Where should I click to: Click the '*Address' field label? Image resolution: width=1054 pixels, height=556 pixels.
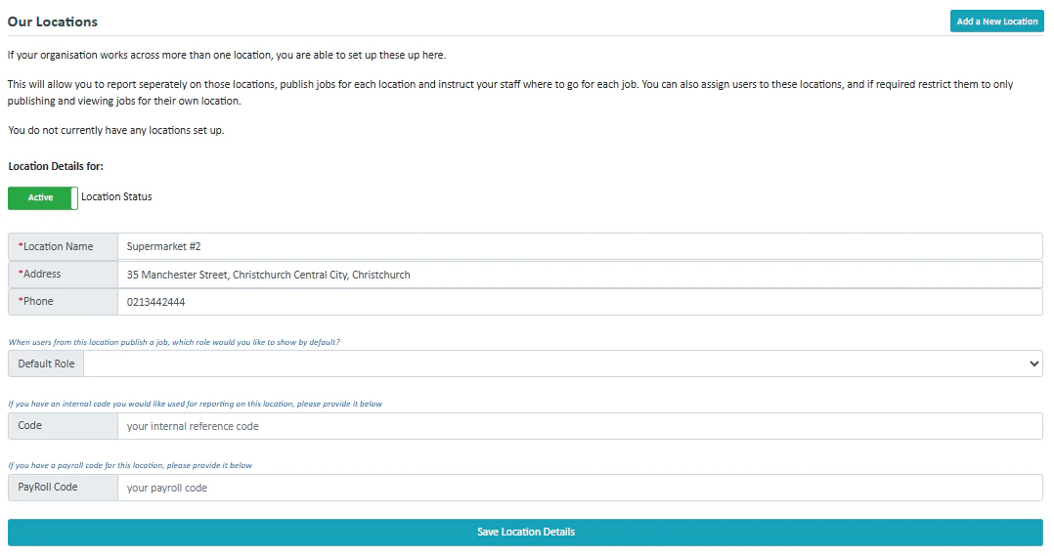click(40, 274)
